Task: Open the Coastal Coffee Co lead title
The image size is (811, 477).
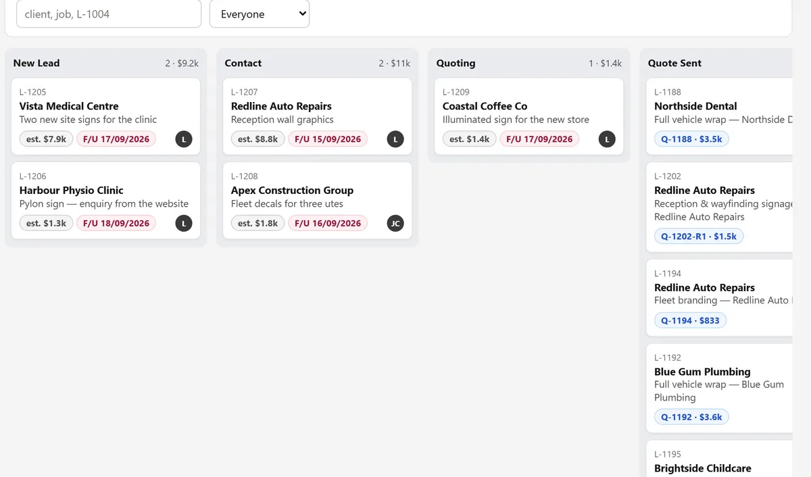Action: pyautogui.click(x=485, y=106)
